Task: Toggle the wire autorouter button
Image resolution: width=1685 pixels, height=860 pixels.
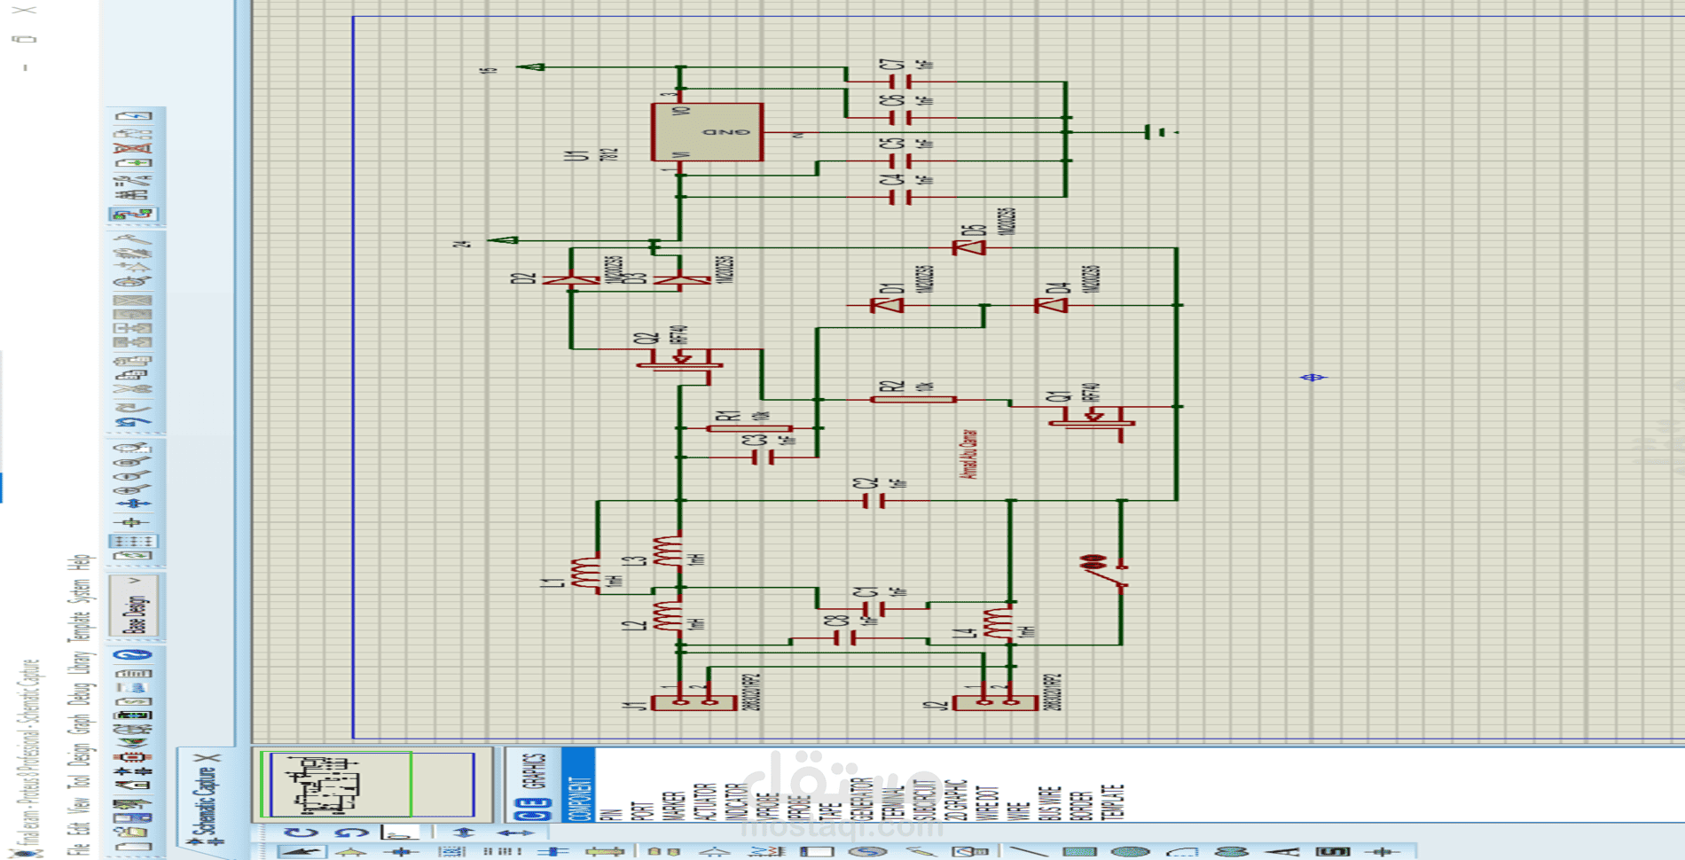Action: coord(134,214)
